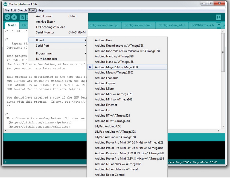Select LilyPad Arduino w/ ATmega168

tap(127, 137)
